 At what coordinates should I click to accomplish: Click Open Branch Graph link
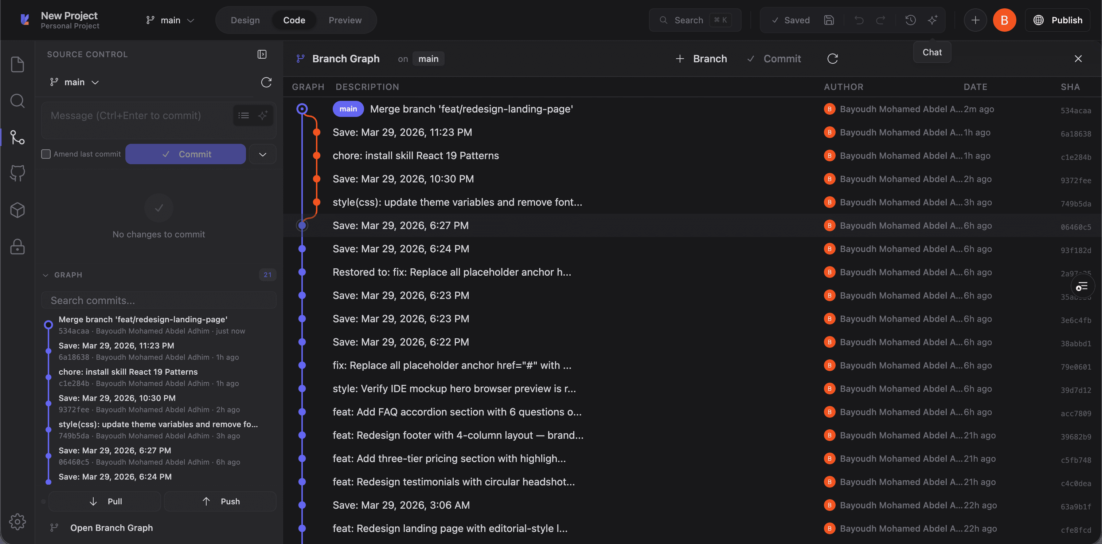[x=111, y=527]
